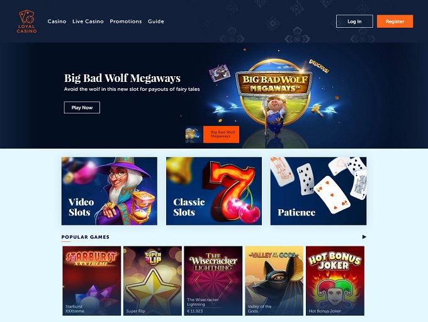The width and height of the screenshot is (428, 322).
Task: Open the Super Flip game
Action: (x=152, y=280)
